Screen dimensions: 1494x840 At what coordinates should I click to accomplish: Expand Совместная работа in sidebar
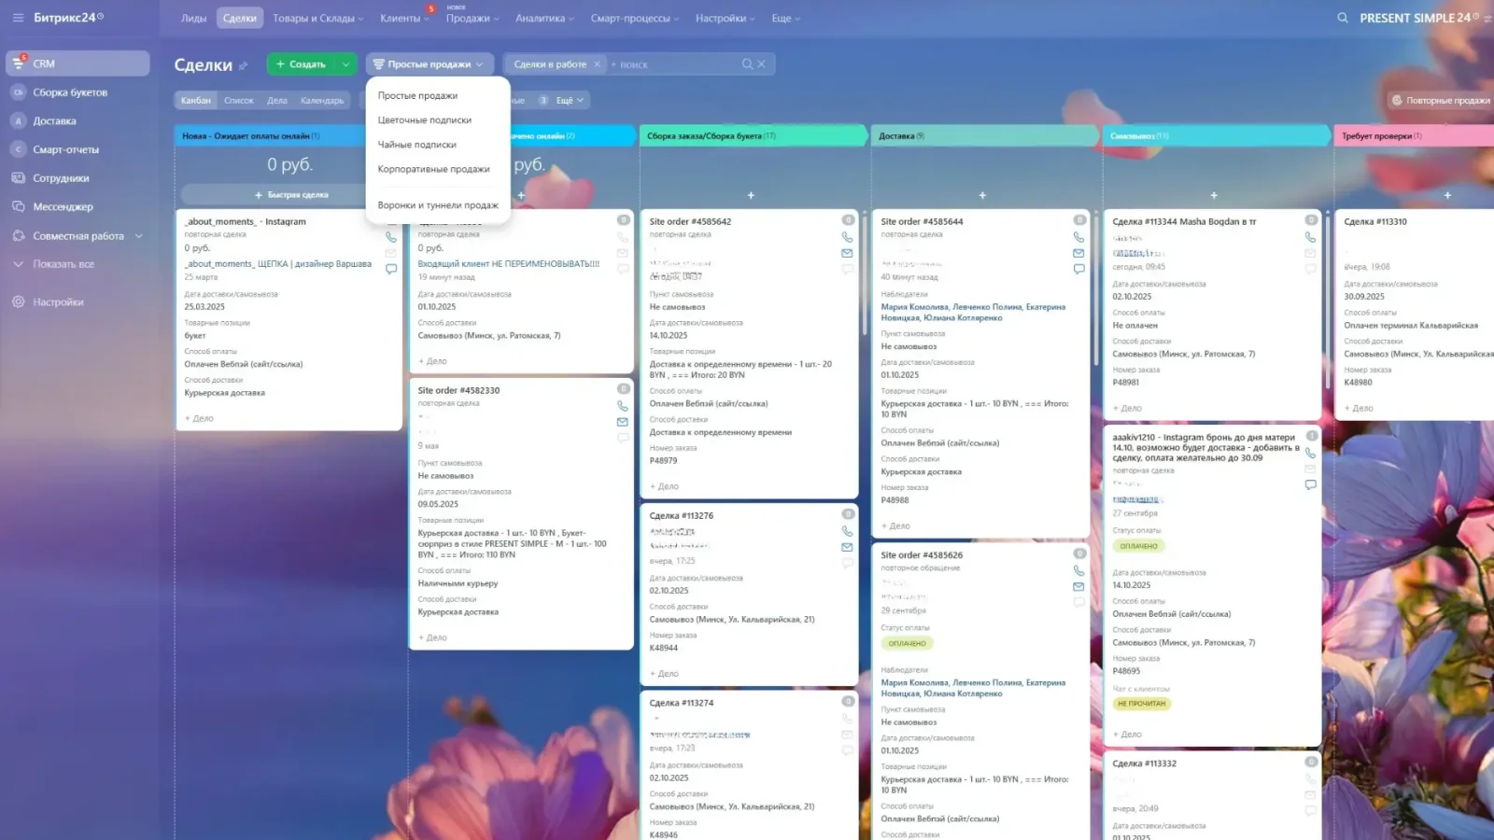tap(139, 236)
